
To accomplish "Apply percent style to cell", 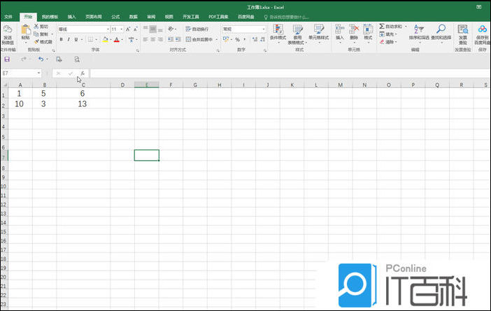I will click(x=237, y=39).
